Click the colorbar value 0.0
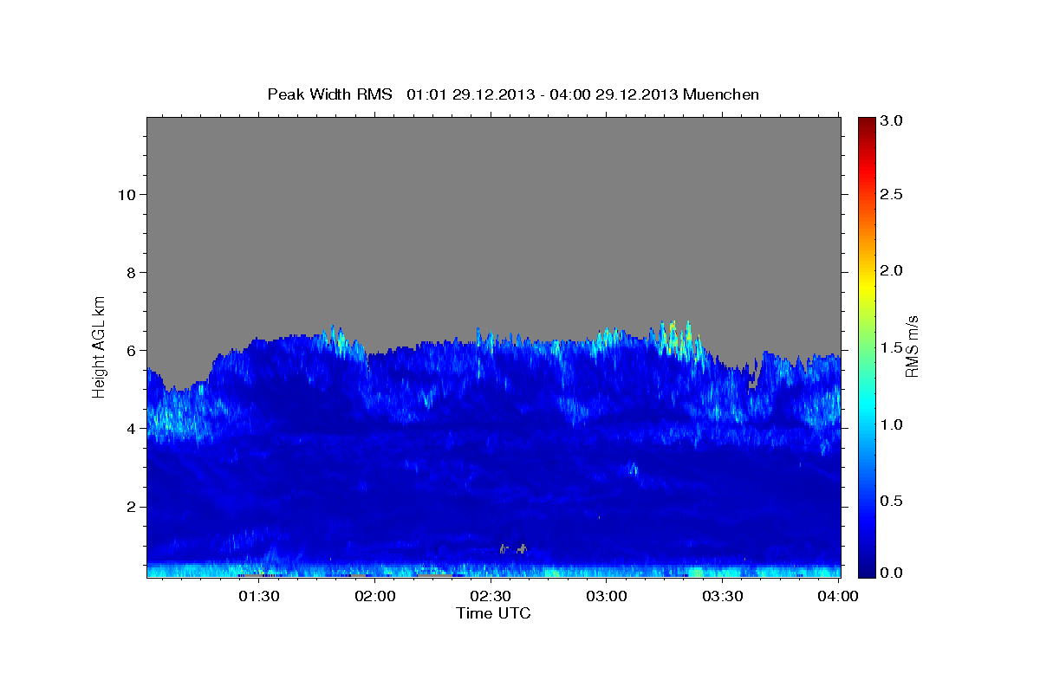 click(x=892, y=573)
